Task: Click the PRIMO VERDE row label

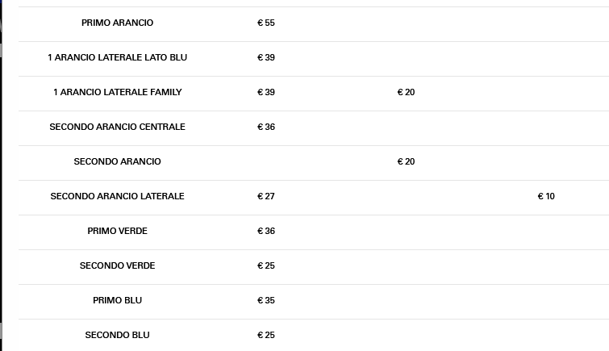Action: 117,231
